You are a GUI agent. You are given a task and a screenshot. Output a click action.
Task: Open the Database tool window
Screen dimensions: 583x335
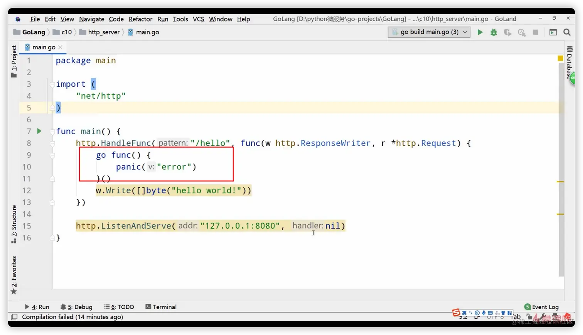[569, 62]
